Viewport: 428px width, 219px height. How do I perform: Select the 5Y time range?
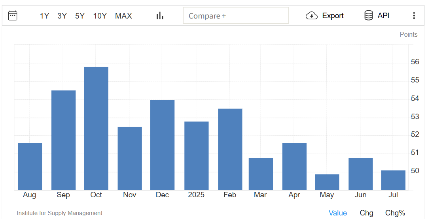(80, 16)
